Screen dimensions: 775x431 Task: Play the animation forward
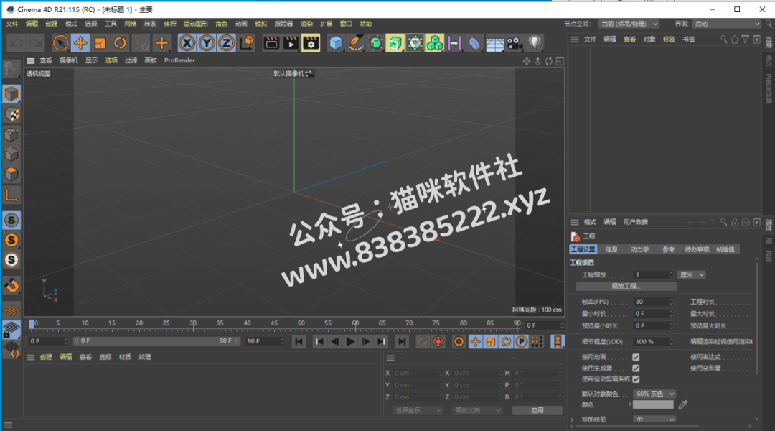350,341
